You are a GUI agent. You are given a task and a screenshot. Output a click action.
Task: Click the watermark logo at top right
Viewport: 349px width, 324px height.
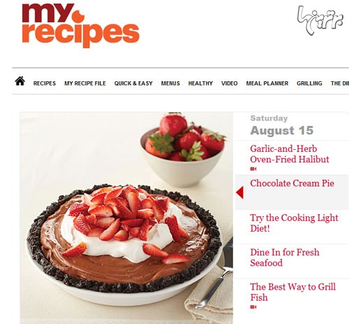(320, 20)
